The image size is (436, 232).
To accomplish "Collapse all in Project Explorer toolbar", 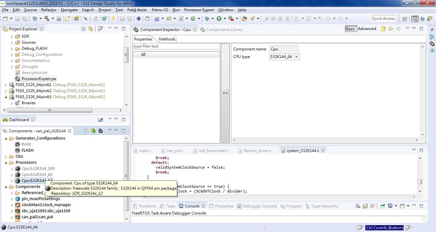I will point(83,29).
